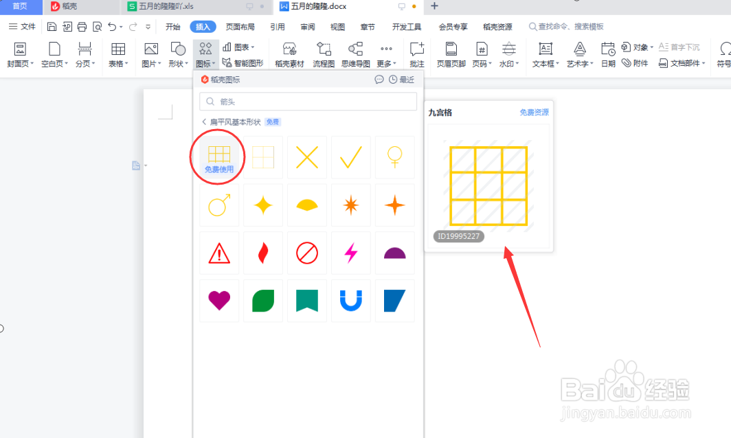Open the quick access toolbar customize dropdown
This screenshot has width=731, height=438.
(148, 27)
